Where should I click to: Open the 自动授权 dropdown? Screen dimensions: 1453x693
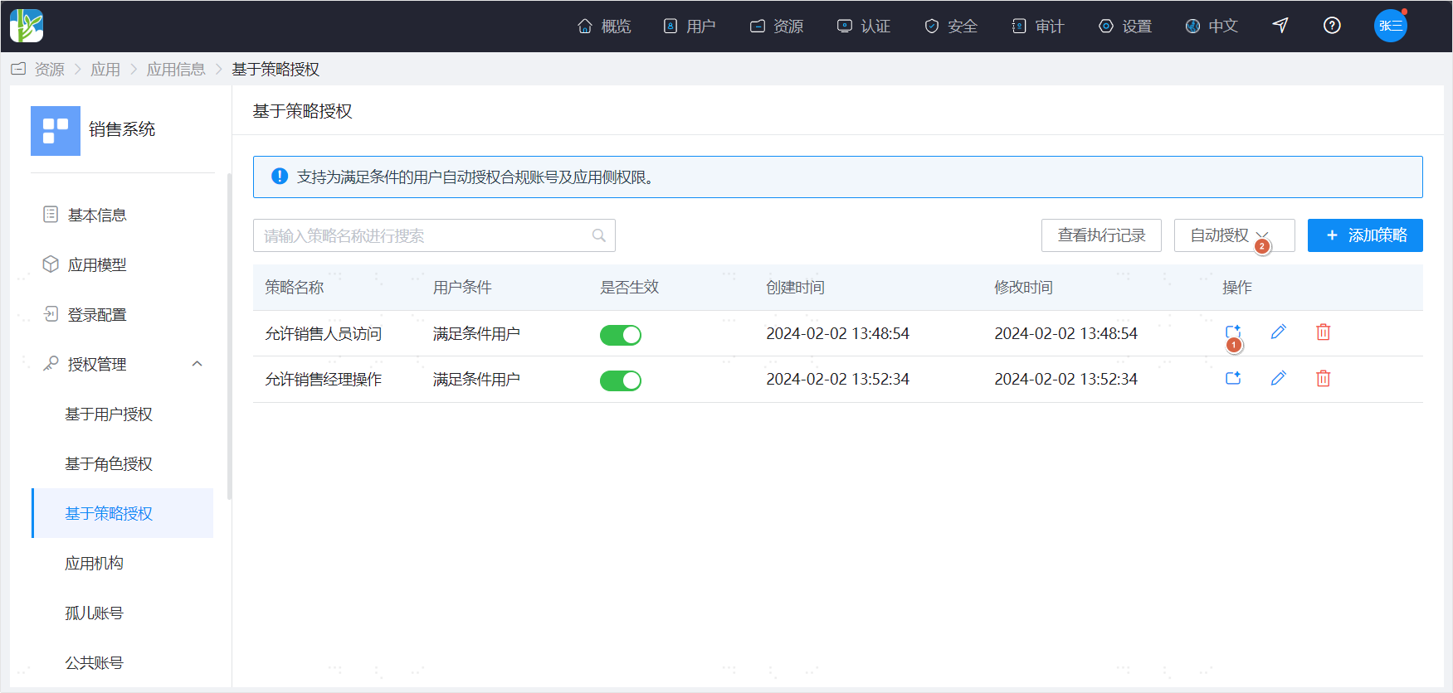[x=1234, y=235]
